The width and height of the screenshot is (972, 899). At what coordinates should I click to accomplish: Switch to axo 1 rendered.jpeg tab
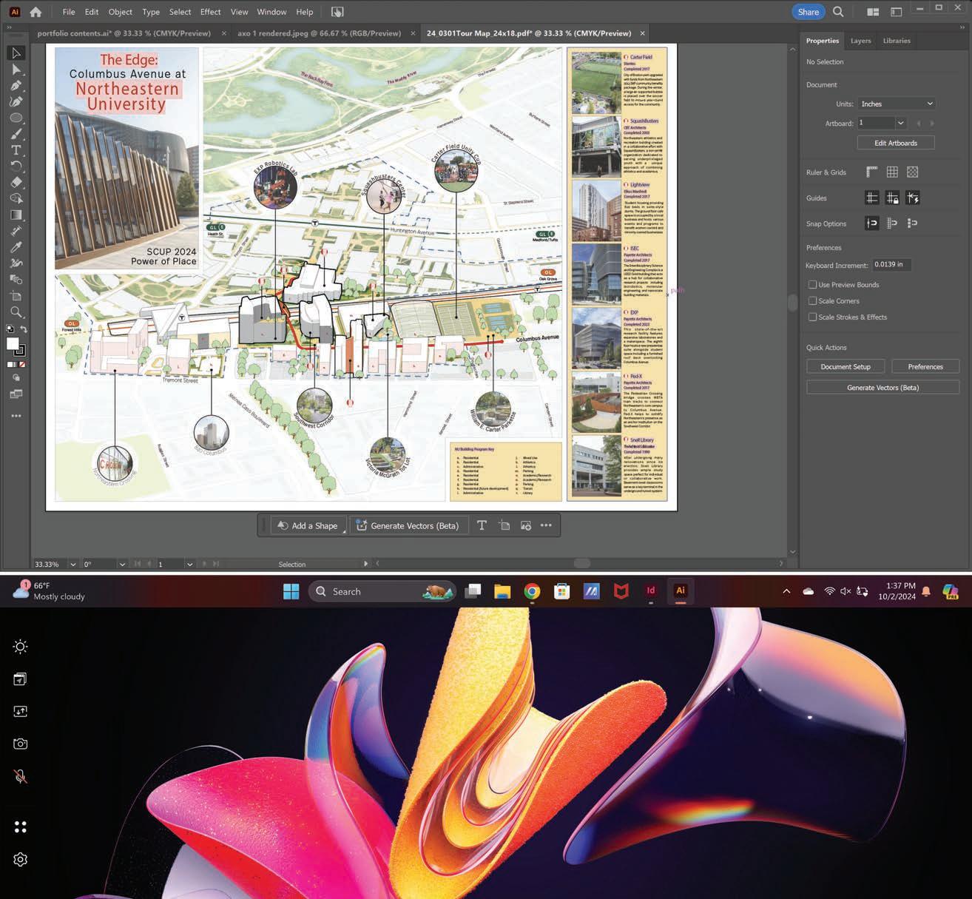(x=319, y=33)
